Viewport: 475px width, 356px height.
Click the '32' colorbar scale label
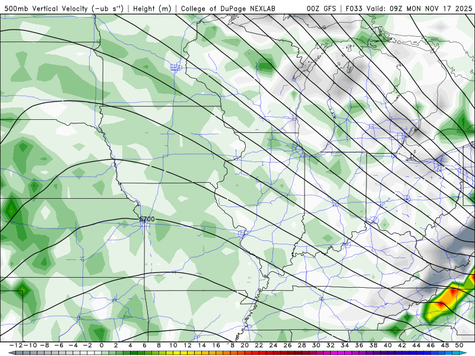[x=331, y=345]
